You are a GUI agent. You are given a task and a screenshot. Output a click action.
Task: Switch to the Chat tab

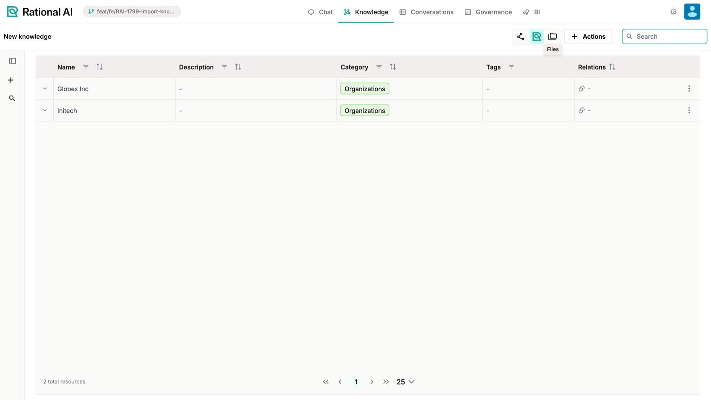point(320,12)
